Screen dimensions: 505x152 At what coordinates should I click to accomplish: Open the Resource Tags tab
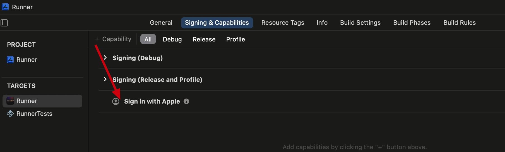pyautogui.click(x=283, y=23)
